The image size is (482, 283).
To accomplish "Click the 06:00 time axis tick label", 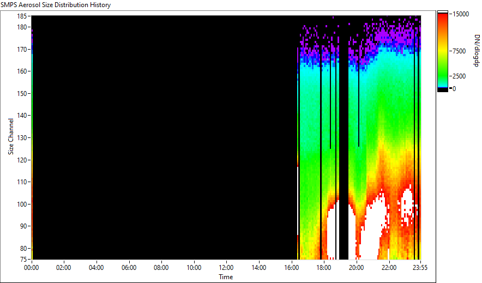I will [x=129, y=268].
